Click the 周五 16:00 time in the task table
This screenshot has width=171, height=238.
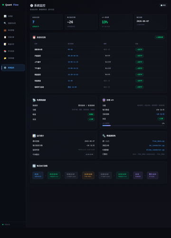[x=72, y=87]
